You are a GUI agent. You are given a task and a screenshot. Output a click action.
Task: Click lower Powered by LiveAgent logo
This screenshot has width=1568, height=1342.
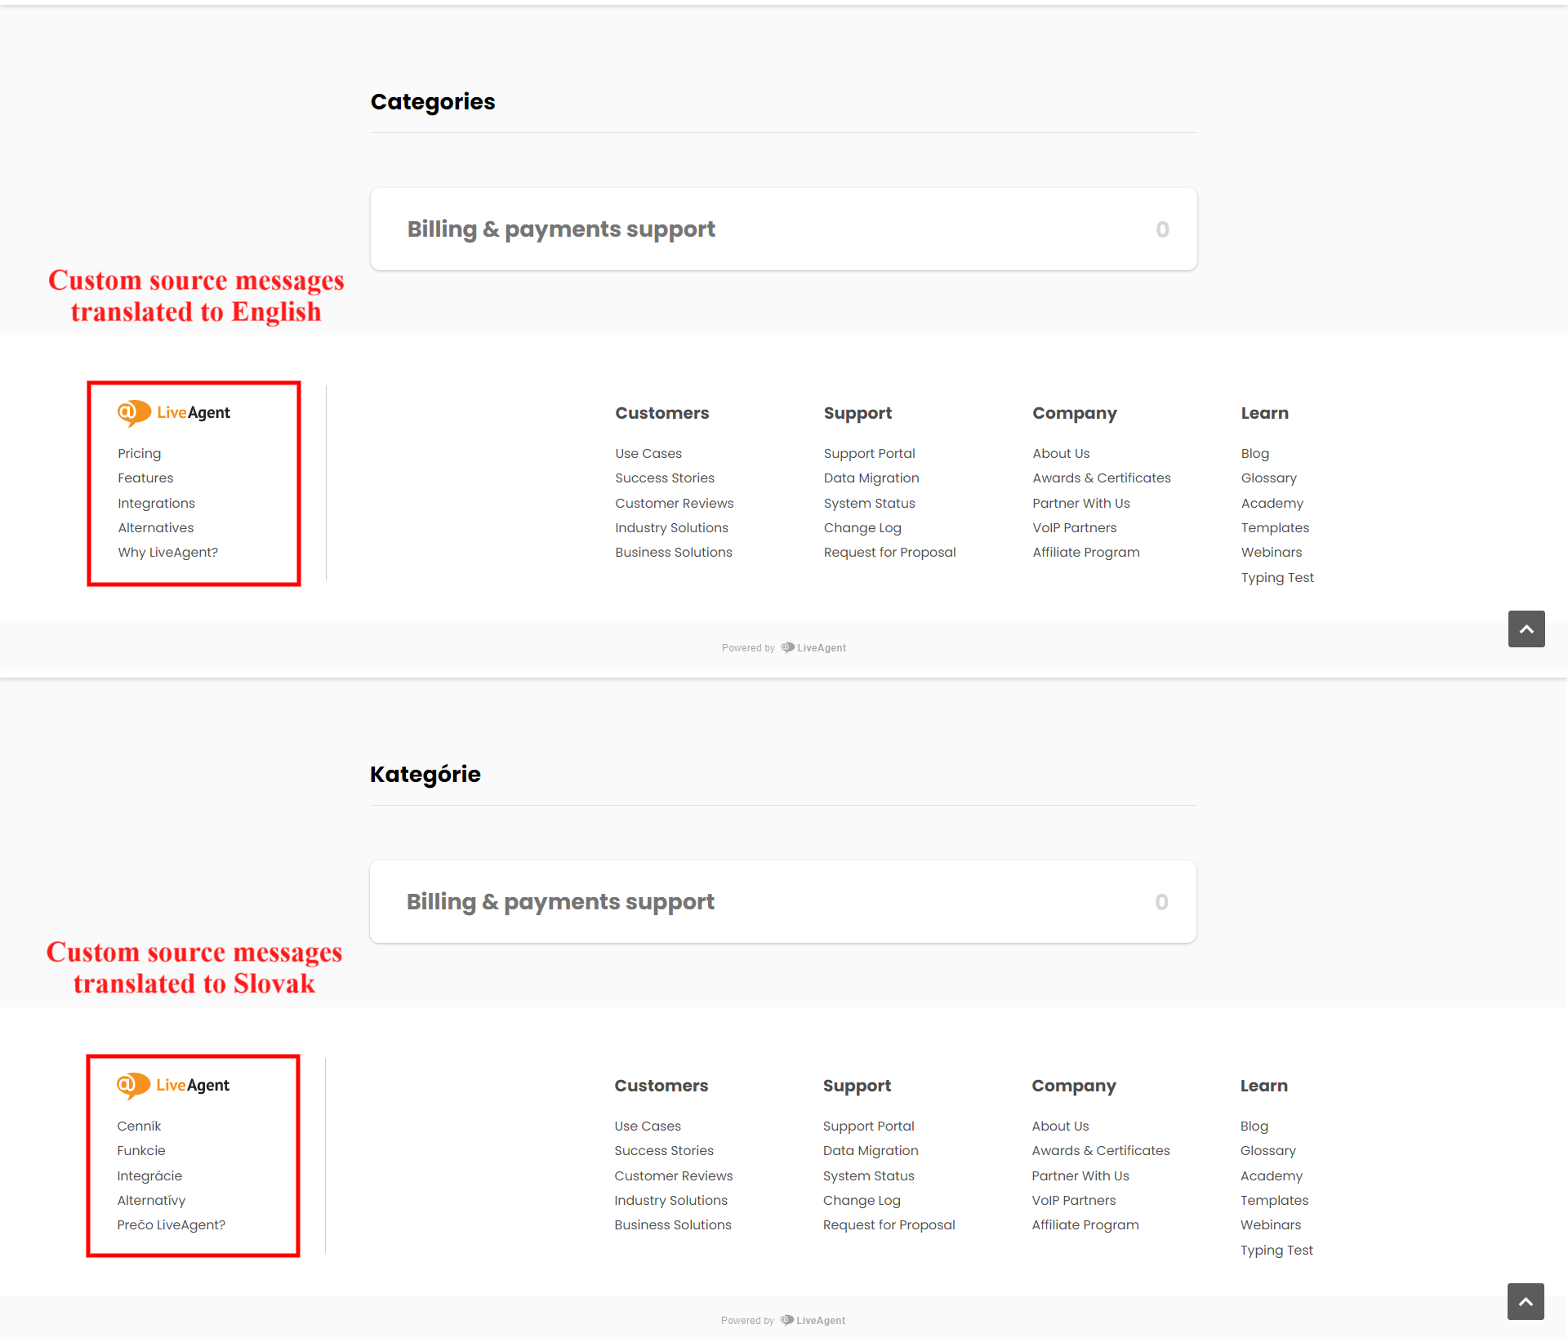(x=813, y=1321)
